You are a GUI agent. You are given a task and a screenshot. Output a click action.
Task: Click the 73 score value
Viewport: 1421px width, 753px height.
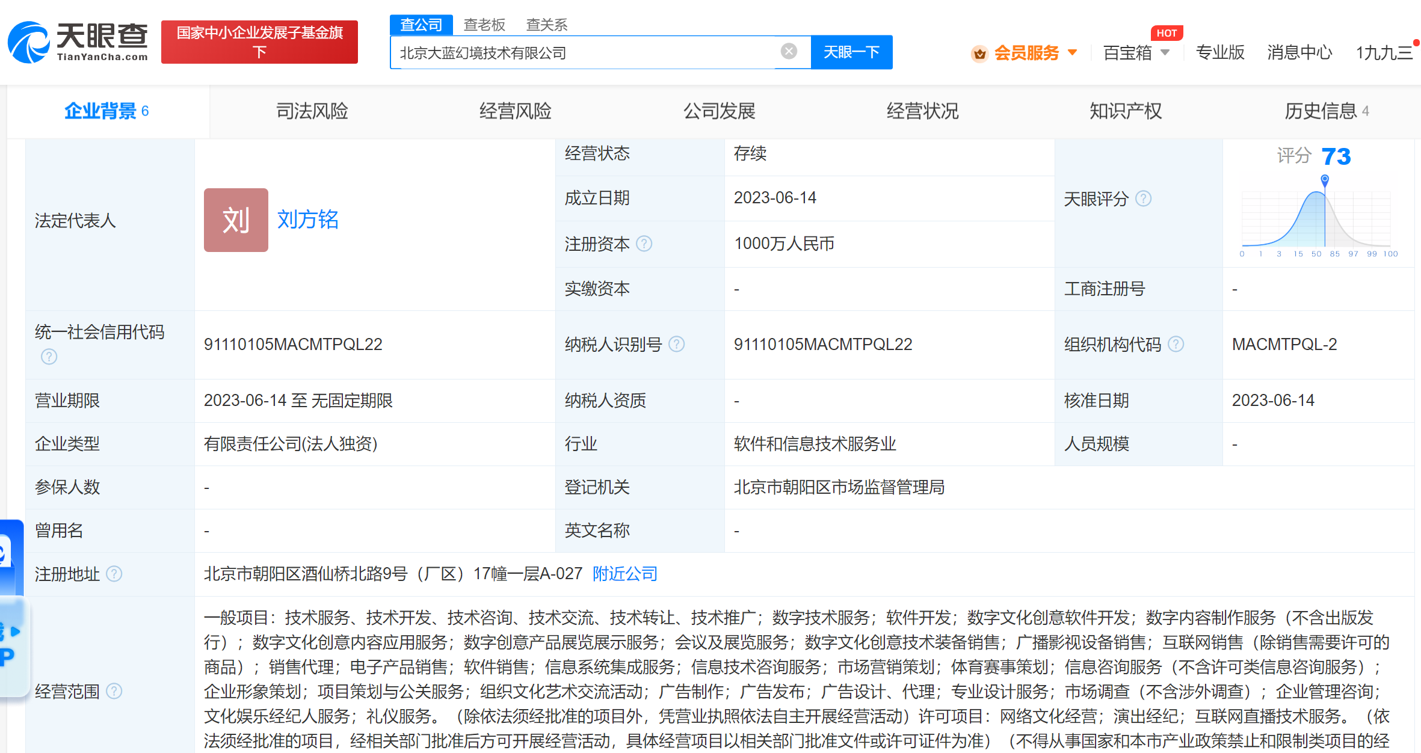(x=1336, y=156)
